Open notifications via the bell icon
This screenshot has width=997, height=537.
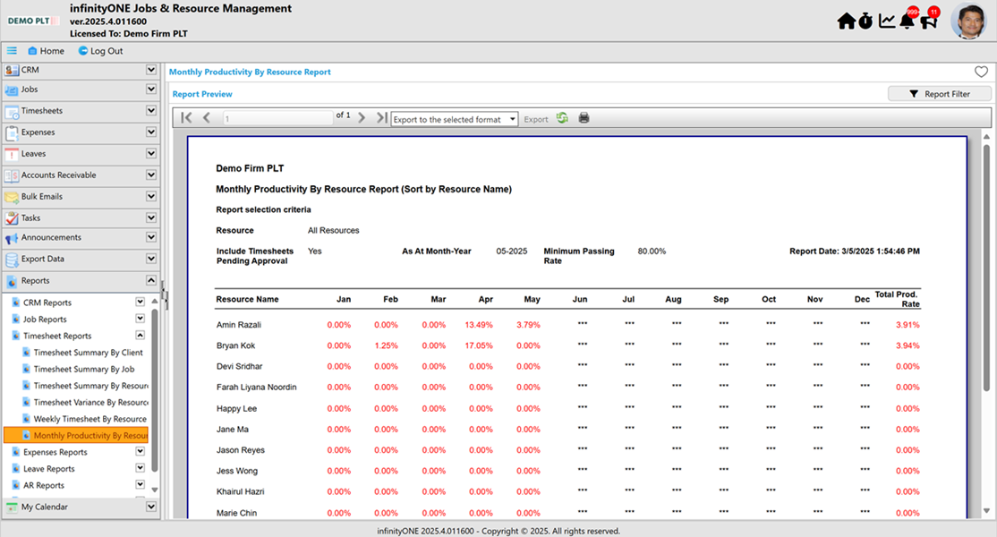908,20
